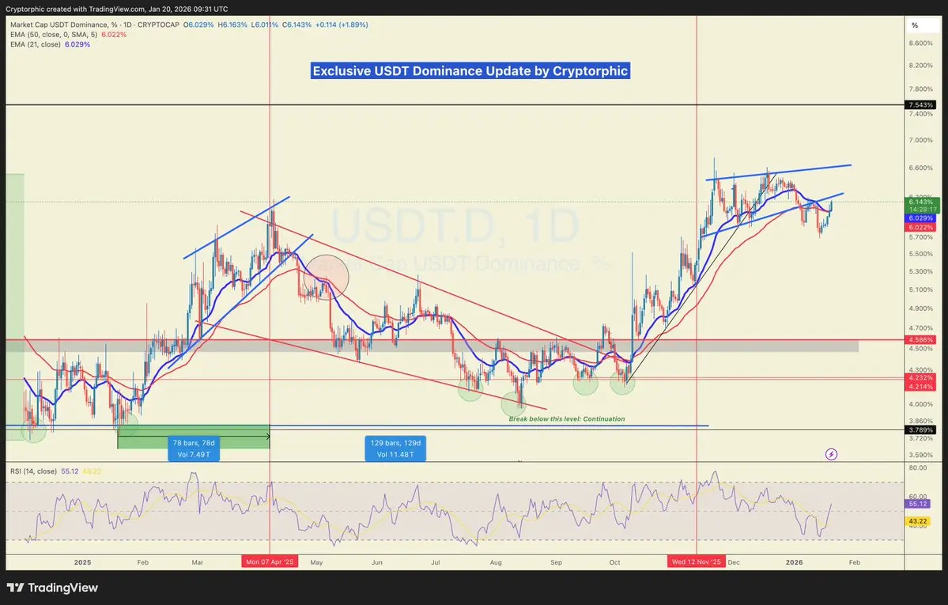Toggle the % scale button on the price axis
This screenshot has height=605, width=948.
pyautogui.click(x=915, y=25)
